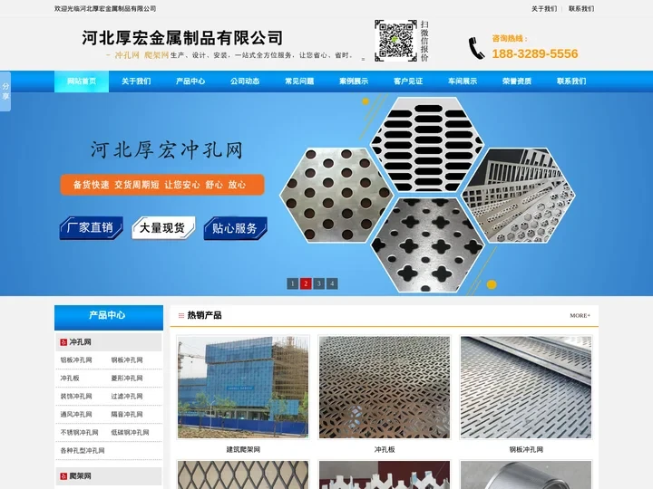Click 联系我们 in blue navigation bar
The width and height of the screenshot is (653, 489).
point(571,81)
